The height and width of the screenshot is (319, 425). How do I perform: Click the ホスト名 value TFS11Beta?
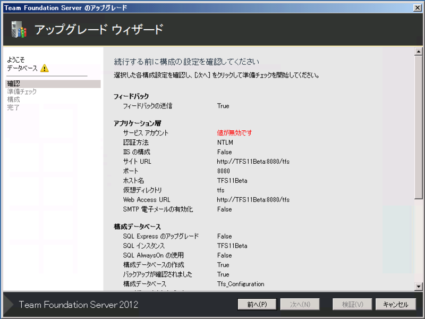point(232,181)
